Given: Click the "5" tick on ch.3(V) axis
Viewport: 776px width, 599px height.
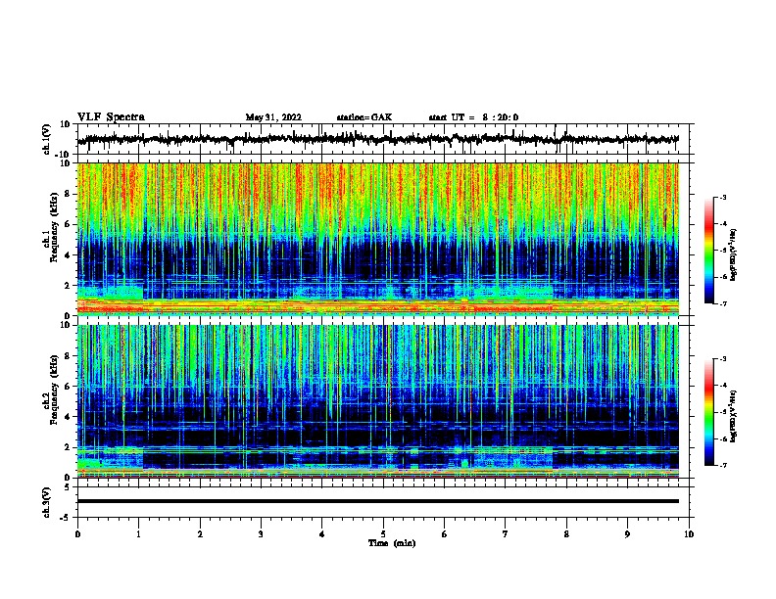Looking at the screenshot, I should [68, 486].
